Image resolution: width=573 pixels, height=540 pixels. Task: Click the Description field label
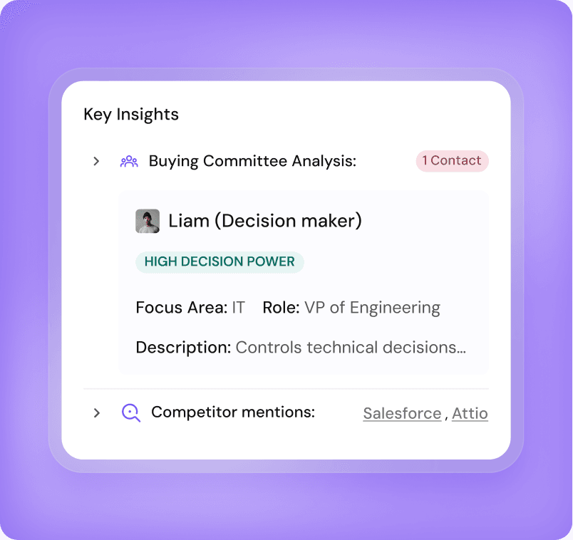183,348
